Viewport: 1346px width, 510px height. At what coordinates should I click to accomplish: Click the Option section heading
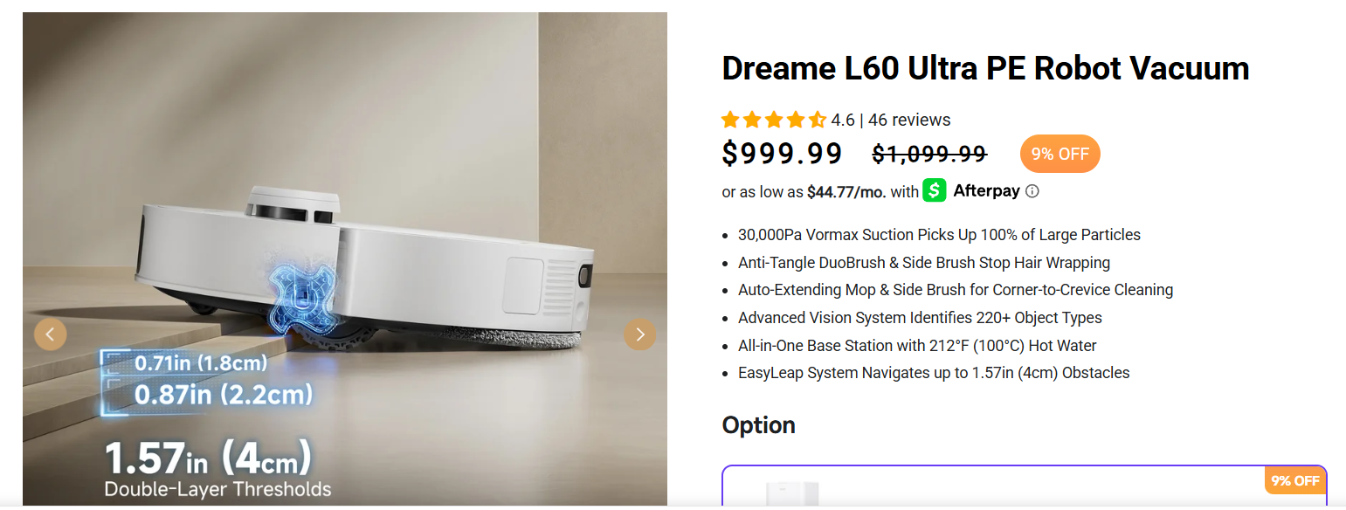(x=758, y=425)
